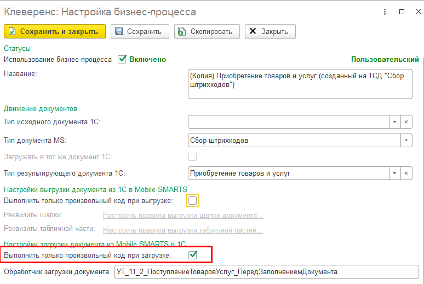
Task: Toggle Загружать в тот же документ 1С checkbox
Action: pos(192,157)
